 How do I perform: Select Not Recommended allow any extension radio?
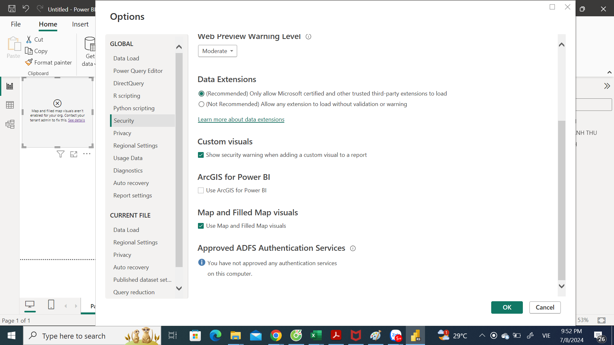tap(201, 104)
